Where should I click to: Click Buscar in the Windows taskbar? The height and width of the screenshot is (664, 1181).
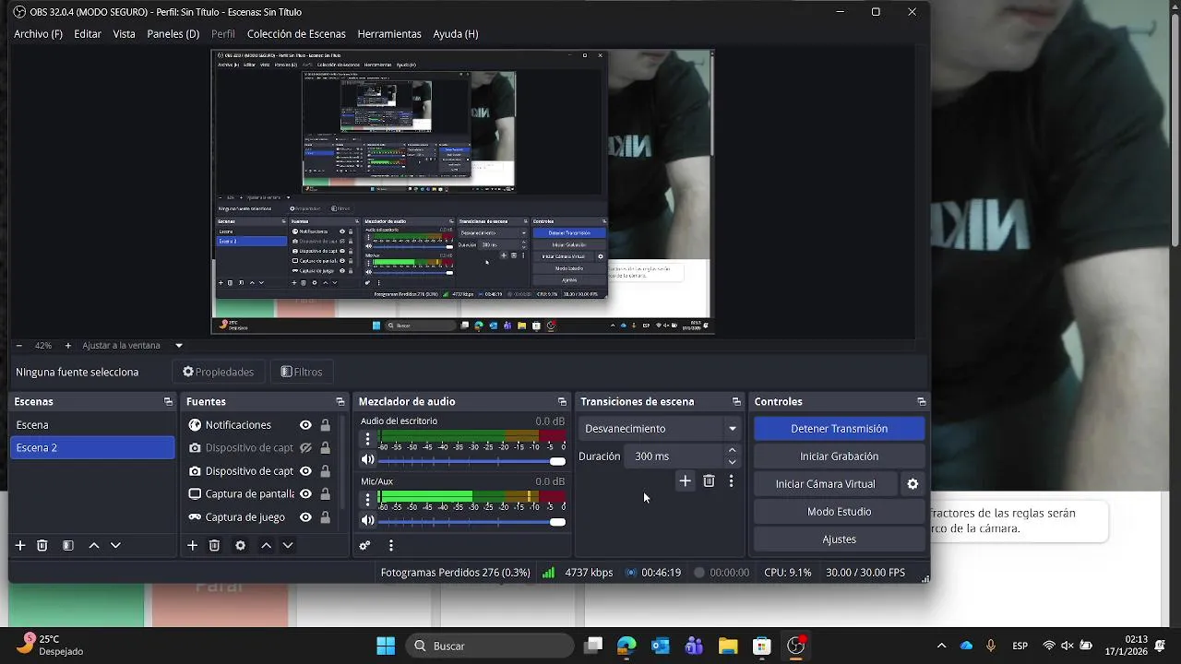click(x=488, y=646)
